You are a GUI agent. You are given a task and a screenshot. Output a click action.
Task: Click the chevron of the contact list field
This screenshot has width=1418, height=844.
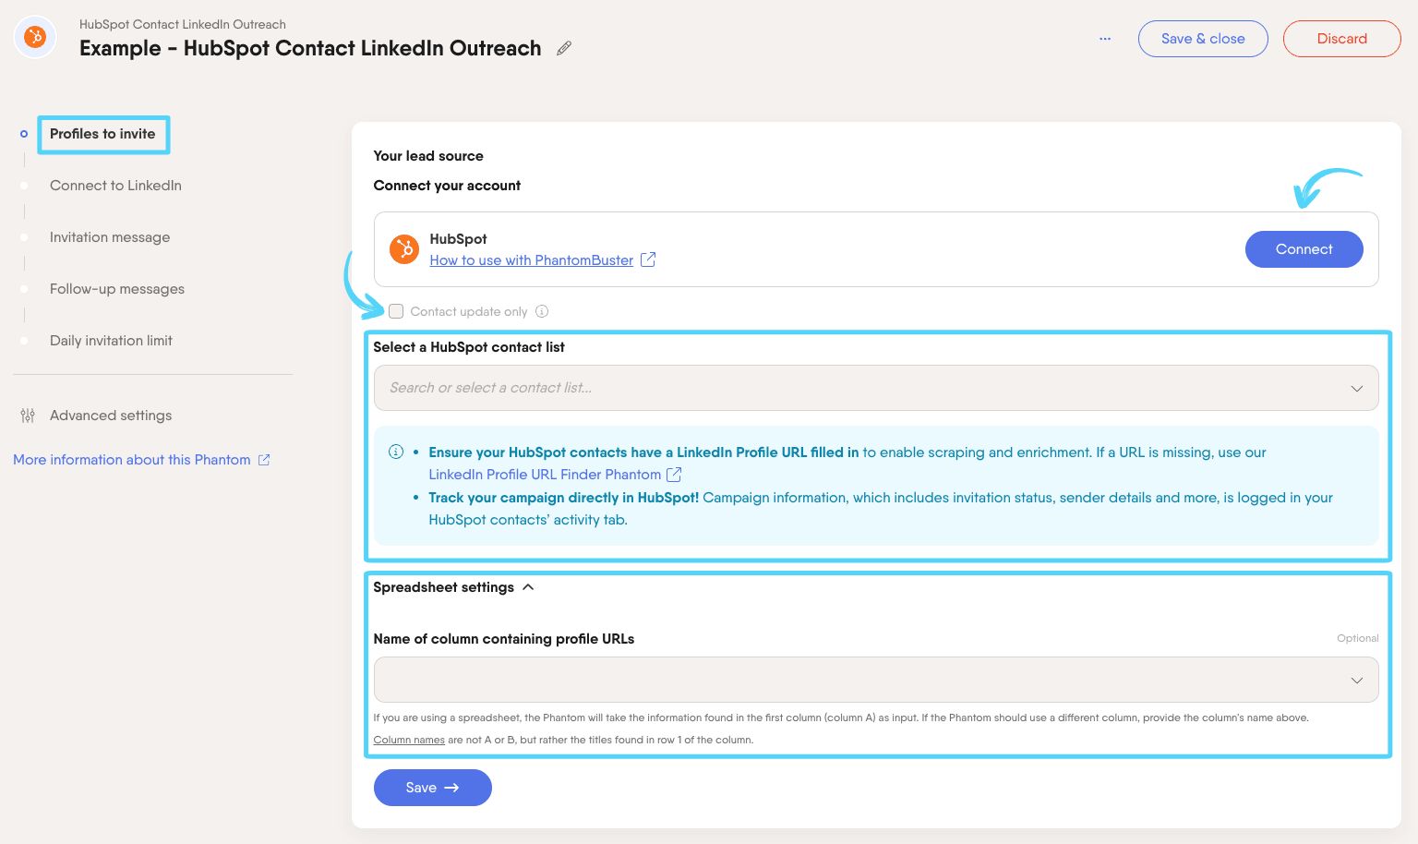point(1356,388)
